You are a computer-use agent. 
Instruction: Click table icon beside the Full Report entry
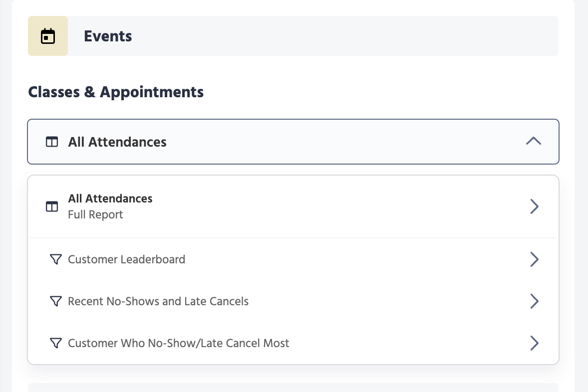(x=52, y=206)
